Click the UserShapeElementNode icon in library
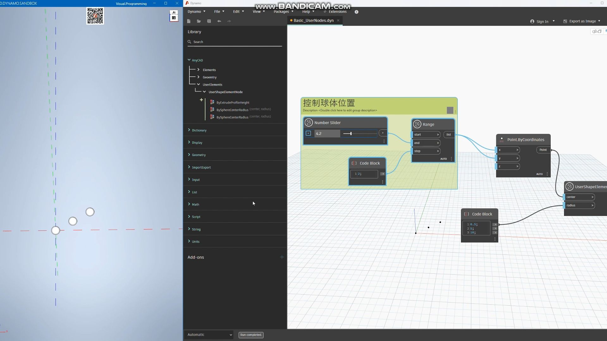Viewport: 607px width, 341px height. coord(205,92)
